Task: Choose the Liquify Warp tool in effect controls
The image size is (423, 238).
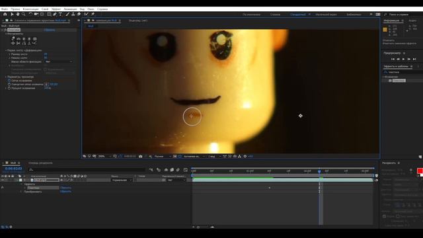Action: click(13, 39)
